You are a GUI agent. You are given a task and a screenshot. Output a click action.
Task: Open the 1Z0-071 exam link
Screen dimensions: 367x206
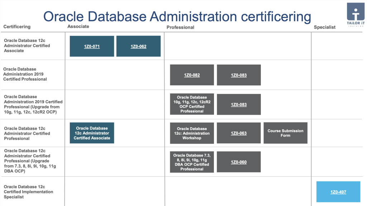(x=92, y=46)
